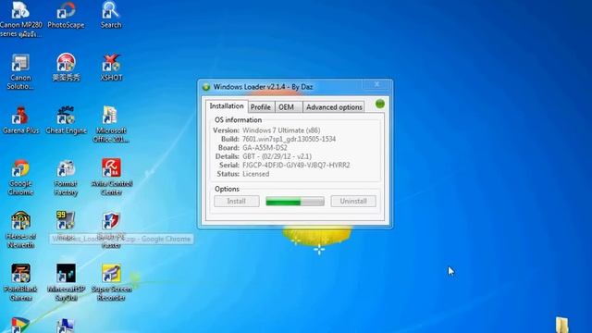Click the Google Chrome tooltip label on the desktop

click(x=121, y=239)
